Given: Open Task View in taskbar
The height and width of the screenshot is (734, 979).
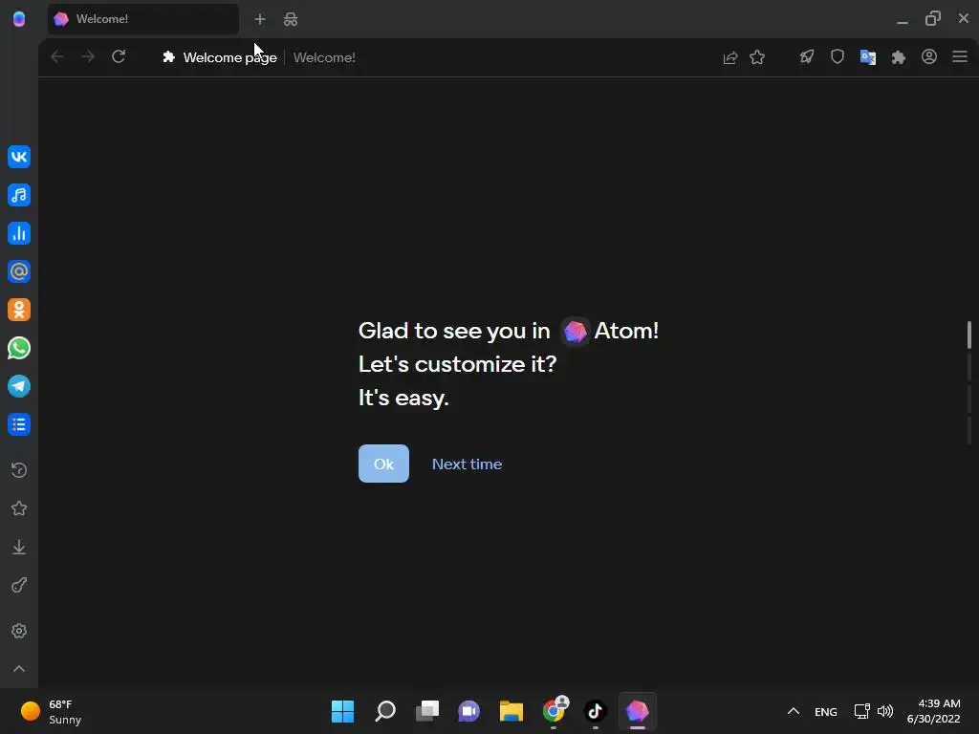Looking at the screenshot, I should click(427, 711).
